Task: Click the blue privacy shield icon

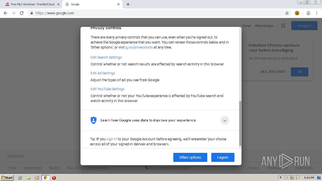Action: point(94,120)
